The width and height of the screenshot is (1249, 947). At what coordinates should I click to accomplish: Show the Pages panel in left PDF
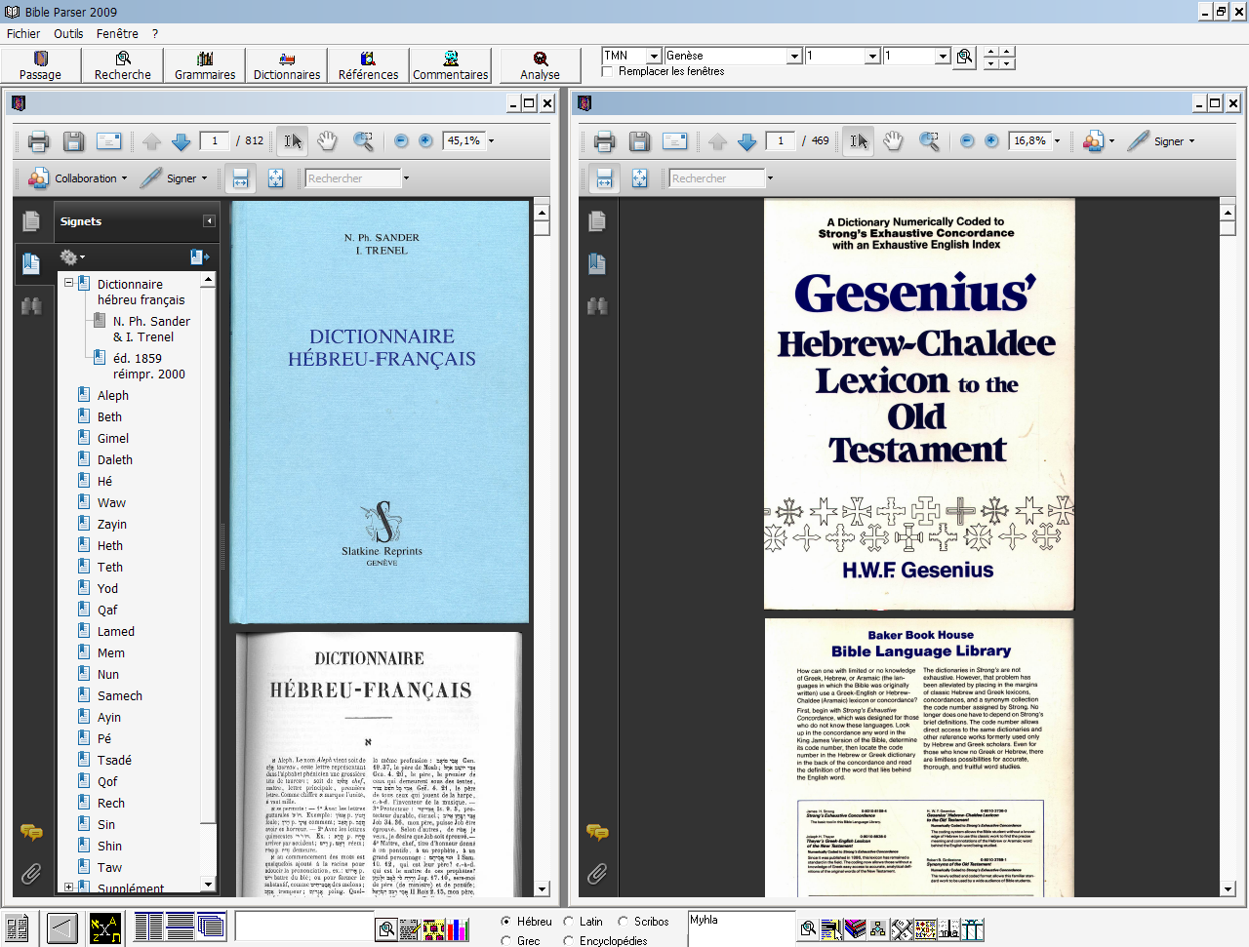pyautogui.click(x=31, y=221)
